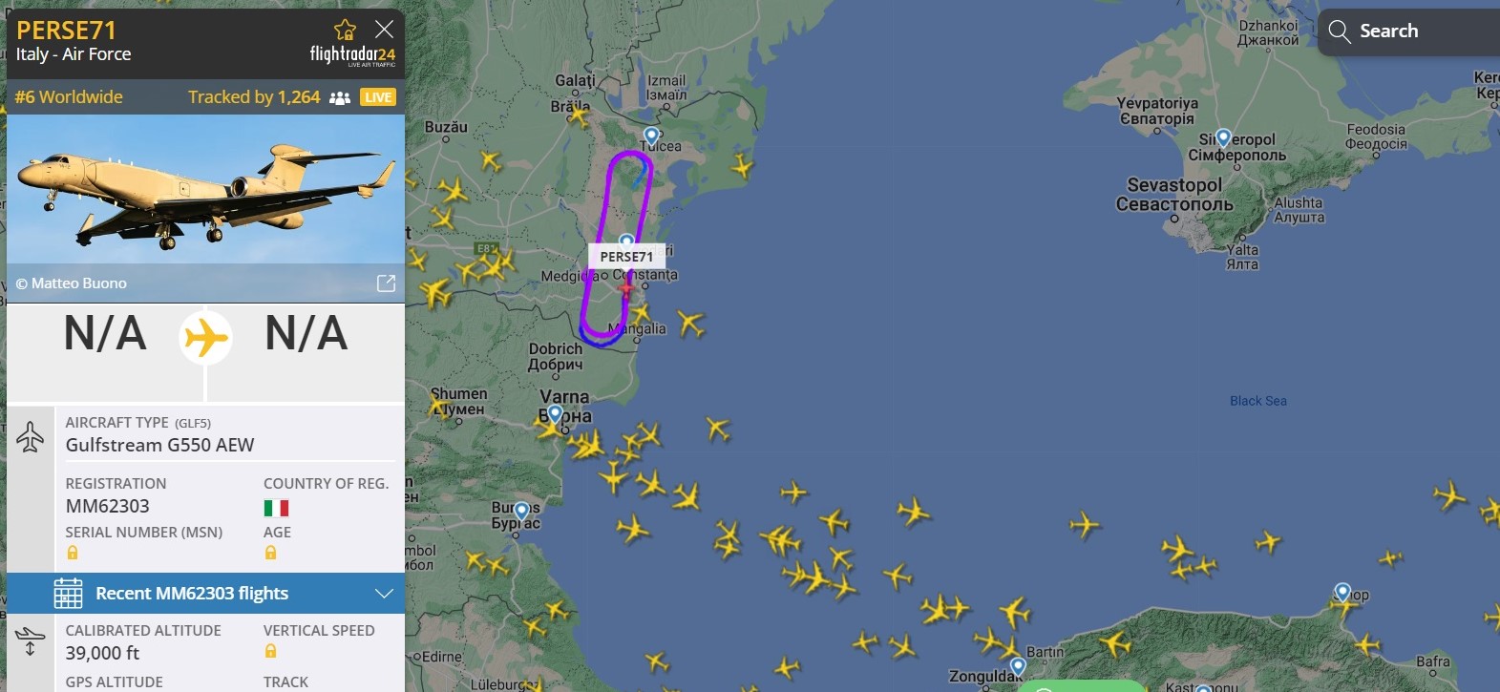Viewport: 1500px width, 692px height.
Task: Select the PERSE71 label on map
Action: pyautogui.click(x=626, y=257)
